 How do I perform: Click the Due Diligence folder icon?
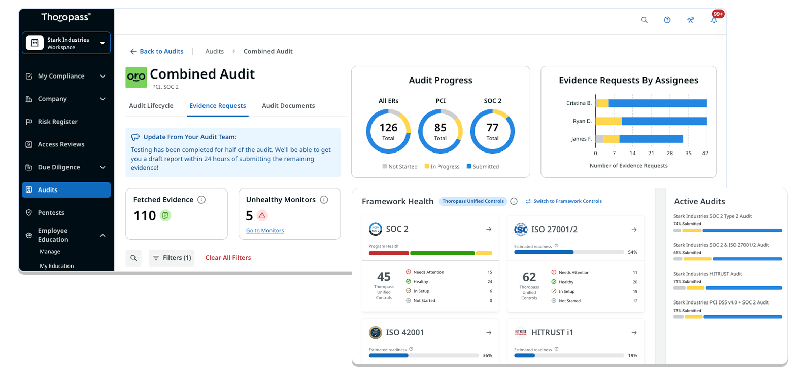[x=29, y=167]
